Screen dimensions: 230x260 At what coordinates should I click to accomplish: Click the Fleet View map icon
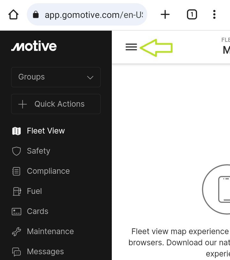coord(16,131)
